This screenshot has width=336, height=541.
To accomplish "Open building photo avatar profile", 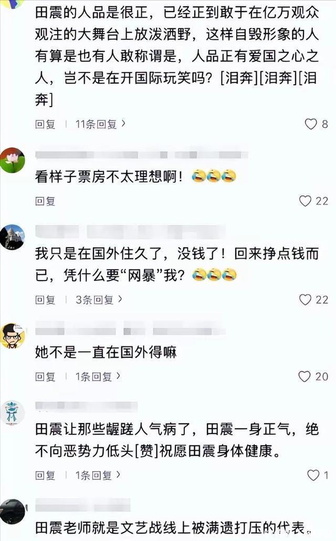I will [x=13, y=237].
